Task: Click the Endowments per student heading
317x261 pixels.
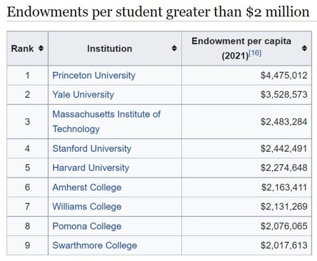Action: pyautogui.click(x=158, y=11)
